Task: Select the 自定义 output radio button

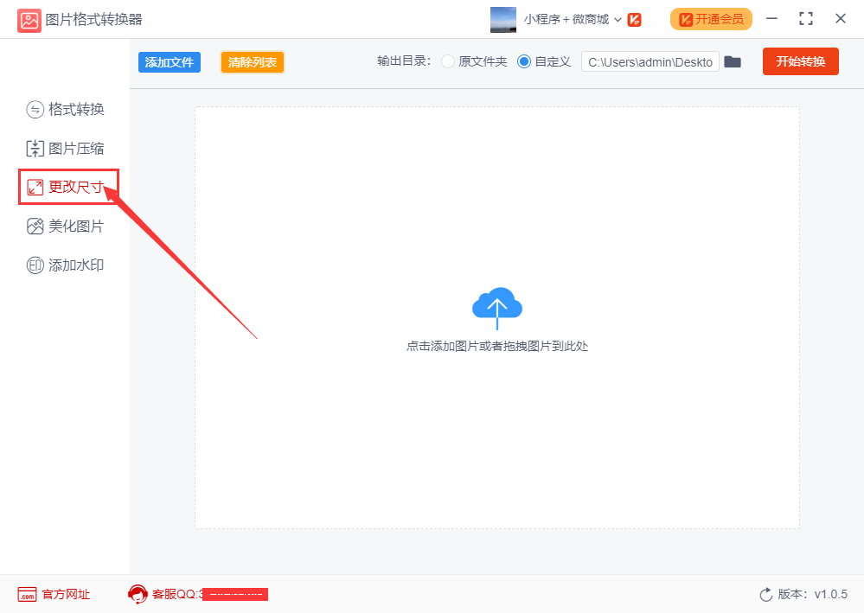Action: (524, 61)
